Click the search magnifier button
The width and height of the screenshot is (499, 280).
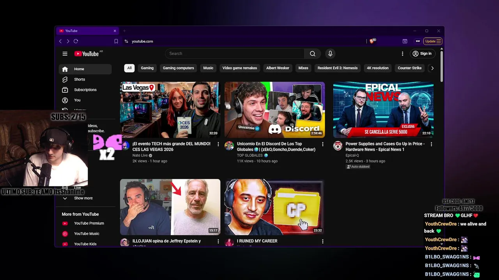point(313,54)
